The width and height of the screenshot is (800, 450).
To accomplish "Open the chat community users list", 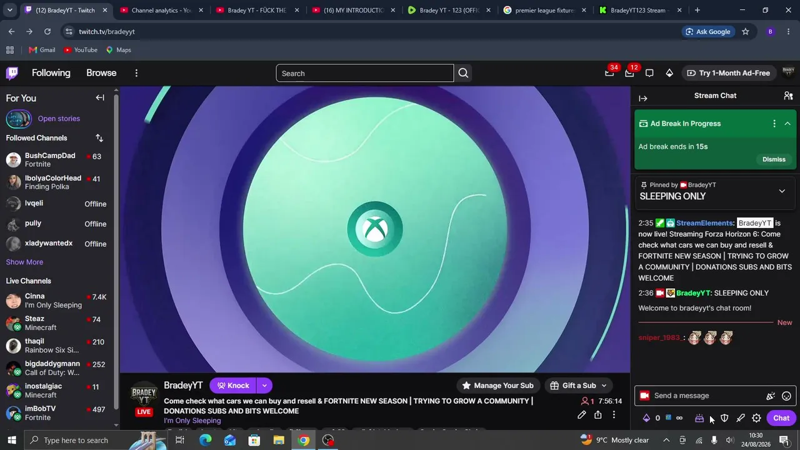I will (x=788, y=96).
